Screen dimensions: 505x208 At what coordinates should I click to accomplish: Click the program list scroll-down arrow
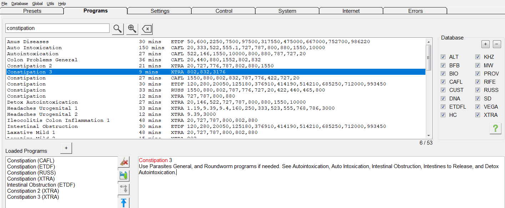pos(429,135)
